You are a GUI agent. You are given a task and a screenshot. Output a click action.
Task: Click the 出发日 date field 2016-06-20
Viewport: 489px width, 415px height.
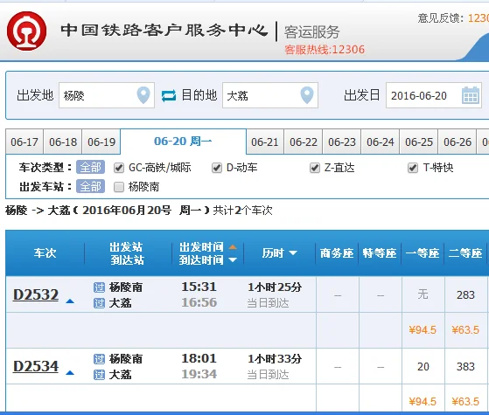(x=434, y=95)
